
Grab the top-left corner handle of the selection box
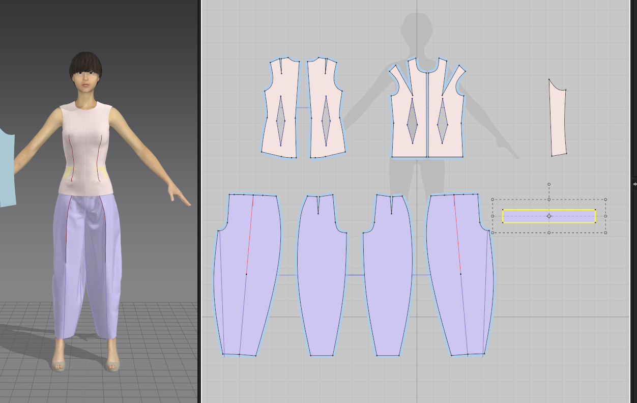493,199
